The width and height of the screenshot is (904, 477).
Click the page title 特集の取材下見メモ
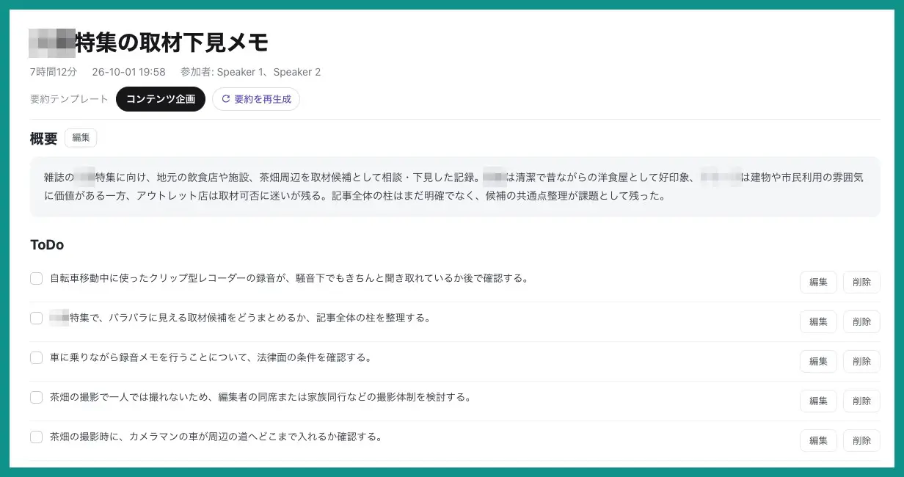(x=172, y=43)
